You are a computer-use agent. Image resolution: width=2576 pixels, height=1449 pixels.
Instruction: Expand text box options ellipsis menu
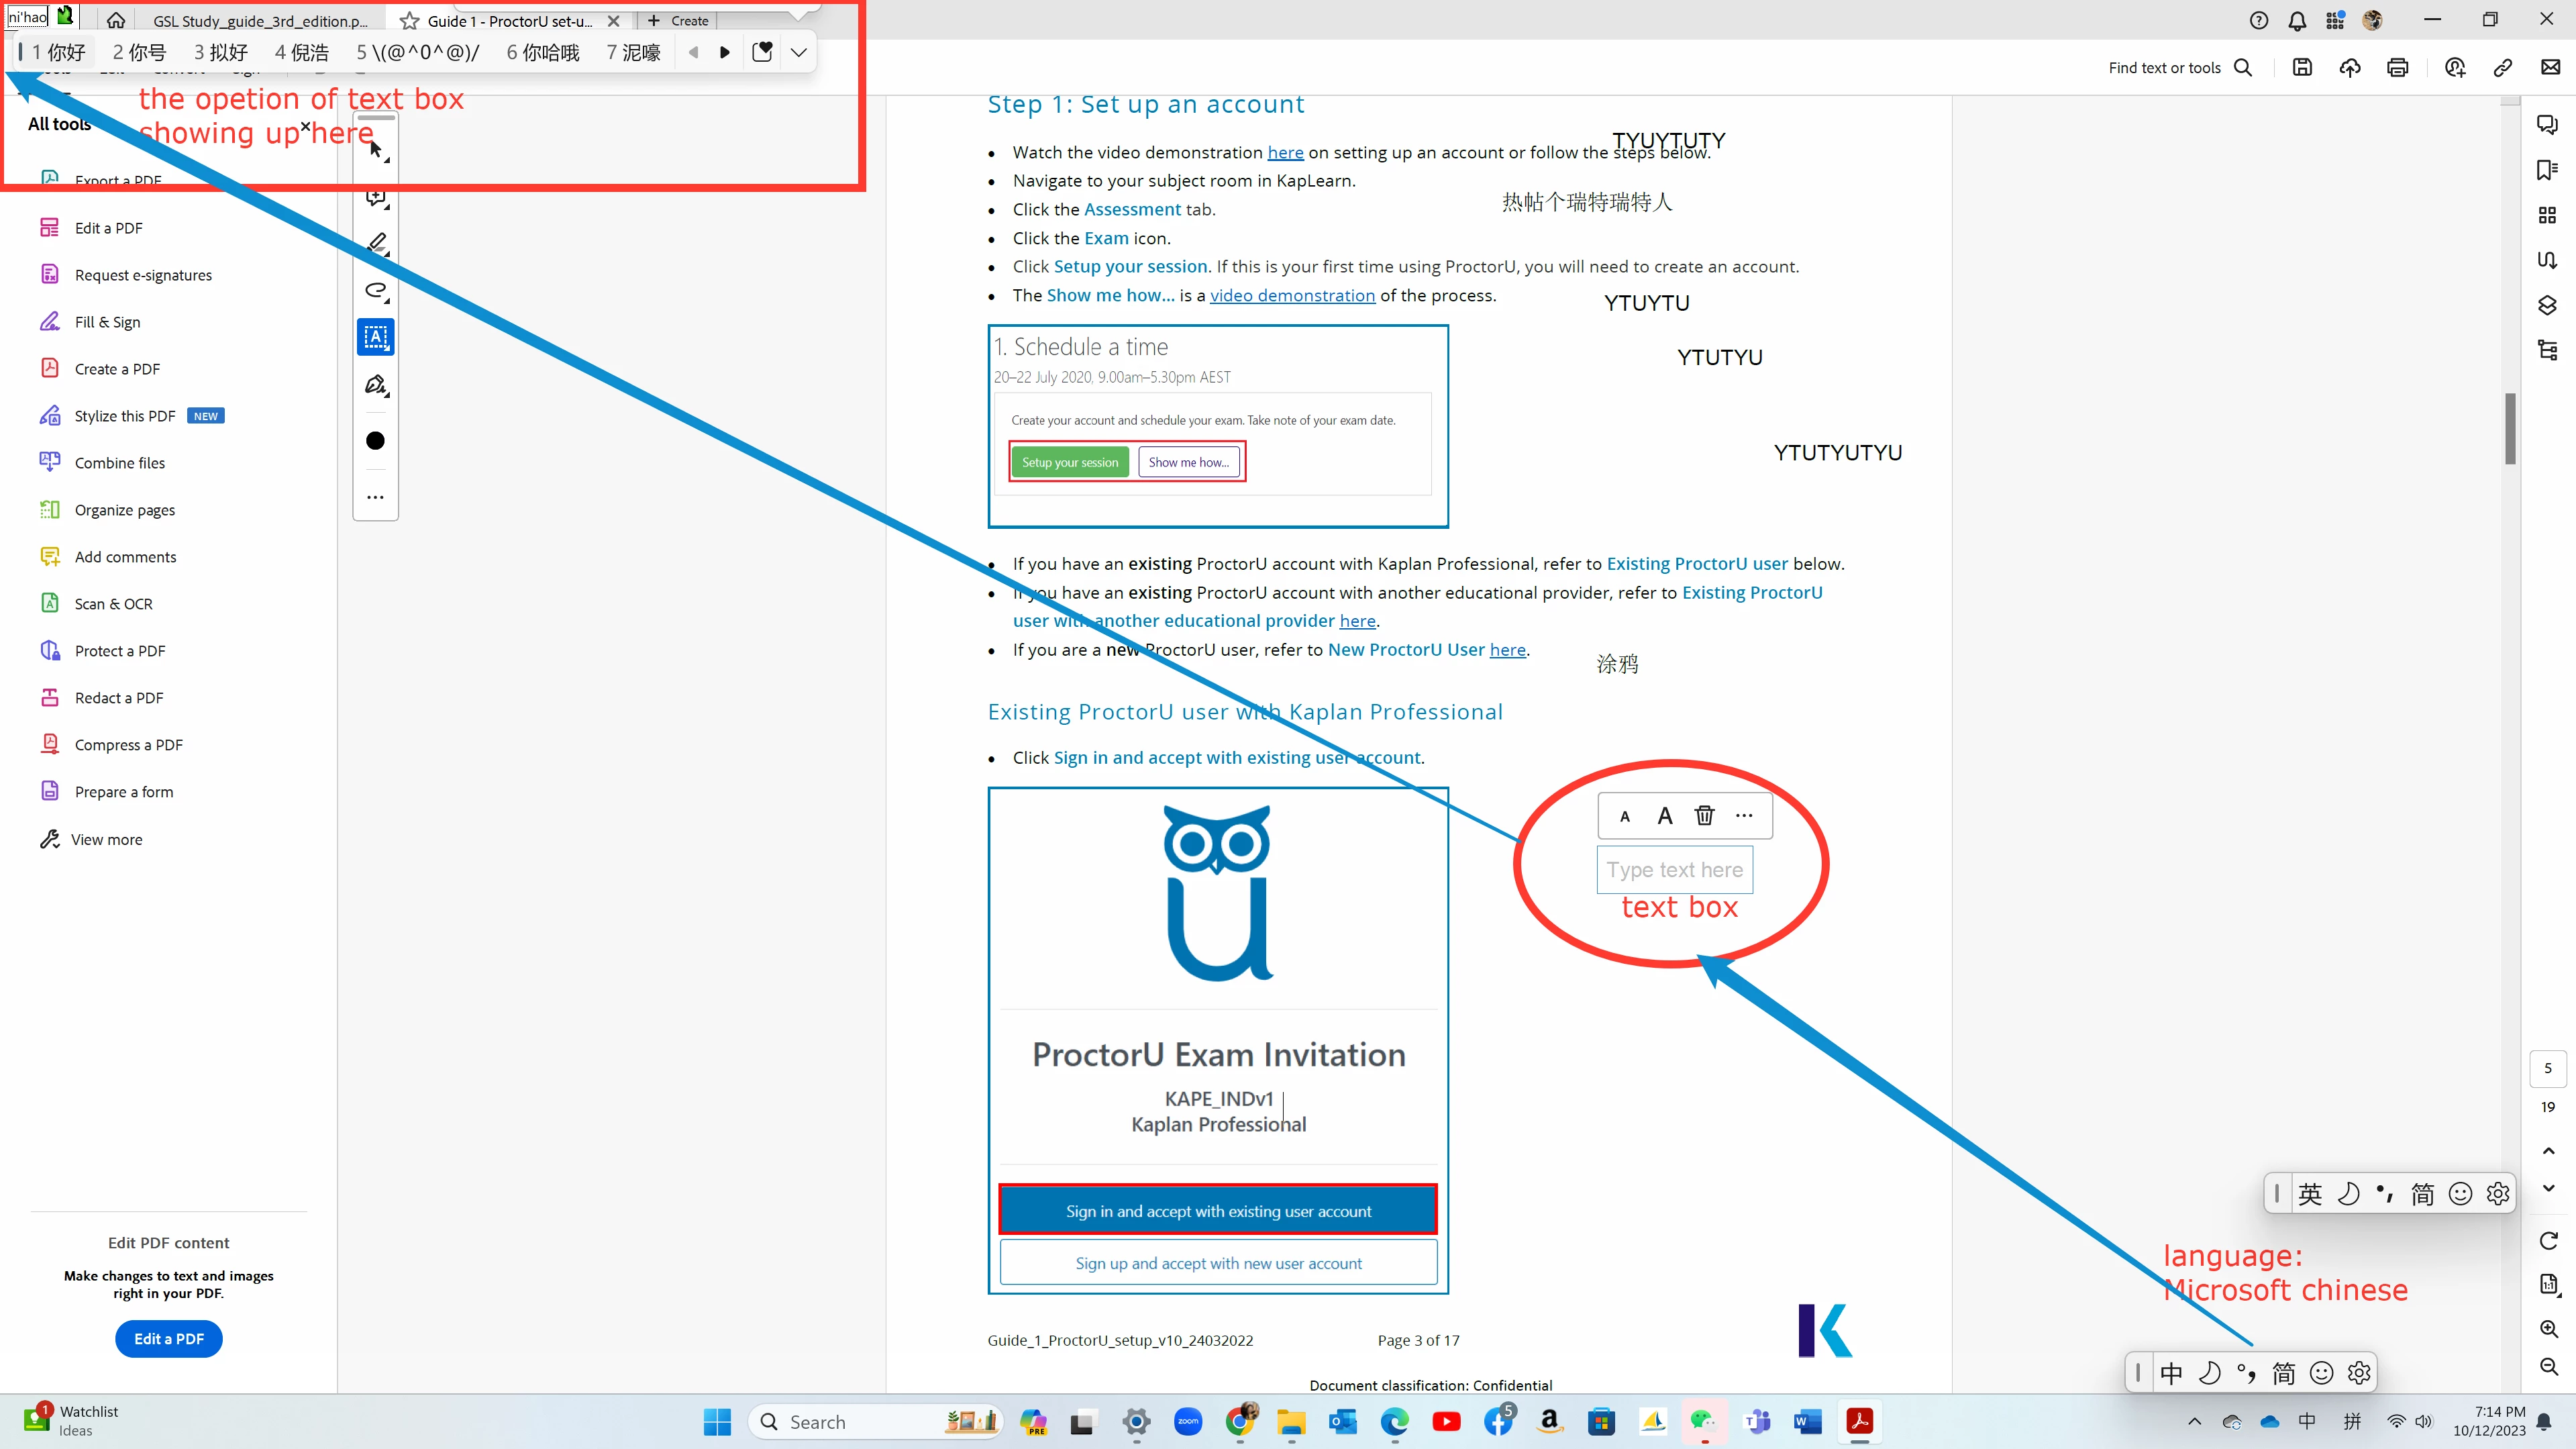(x=1744, y=816)
